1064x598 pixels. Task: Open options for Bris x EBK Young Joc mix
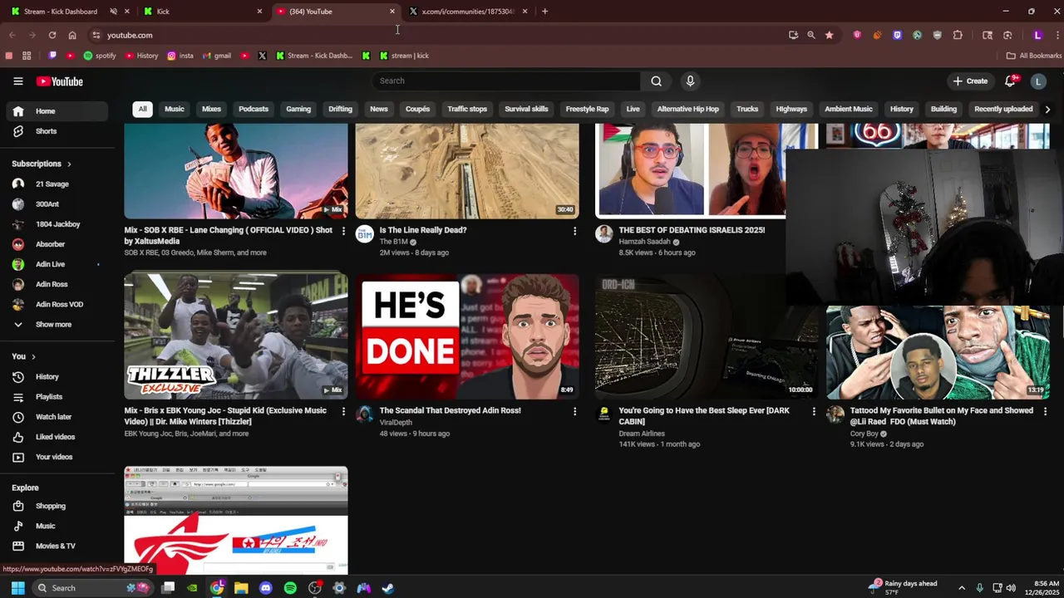click(343, 411)
